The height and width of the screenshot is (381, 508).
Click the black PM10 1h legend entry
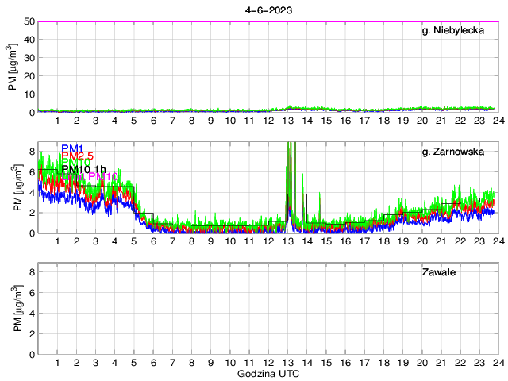[x=83, y=168]
